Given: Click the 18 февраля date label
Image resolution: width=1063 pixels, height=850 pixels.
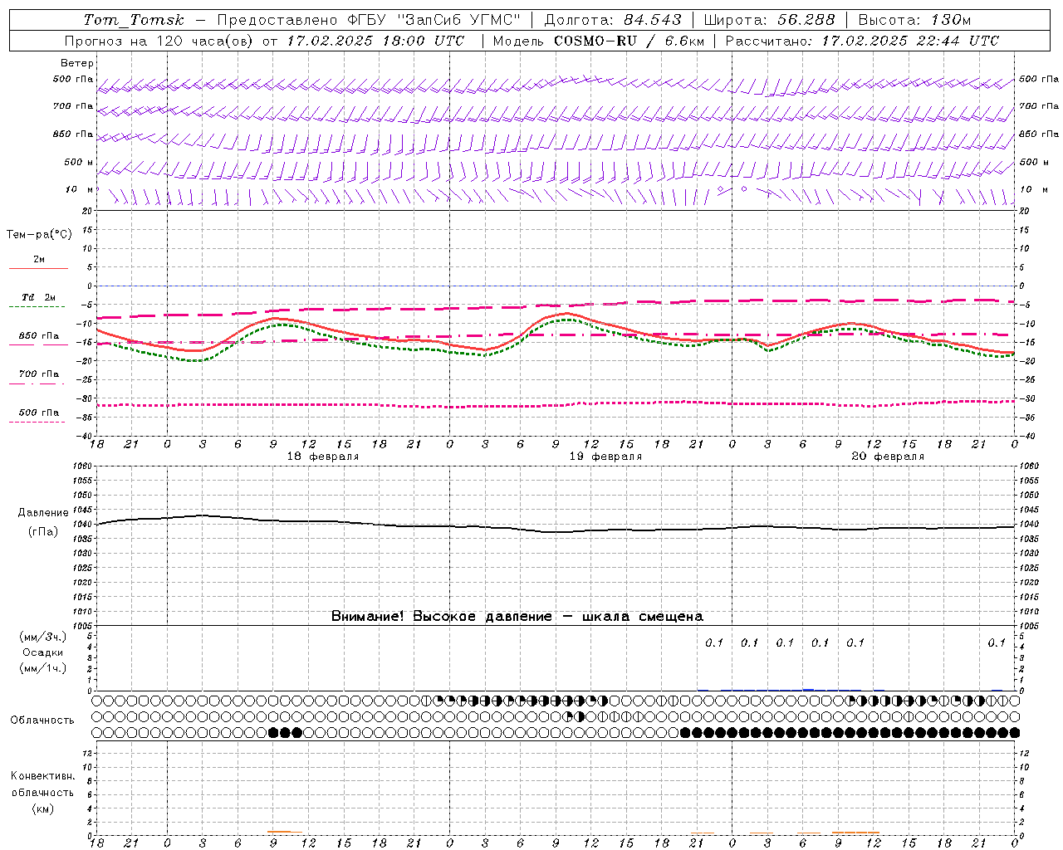Looking at the screenshot, I should point(323,457).
